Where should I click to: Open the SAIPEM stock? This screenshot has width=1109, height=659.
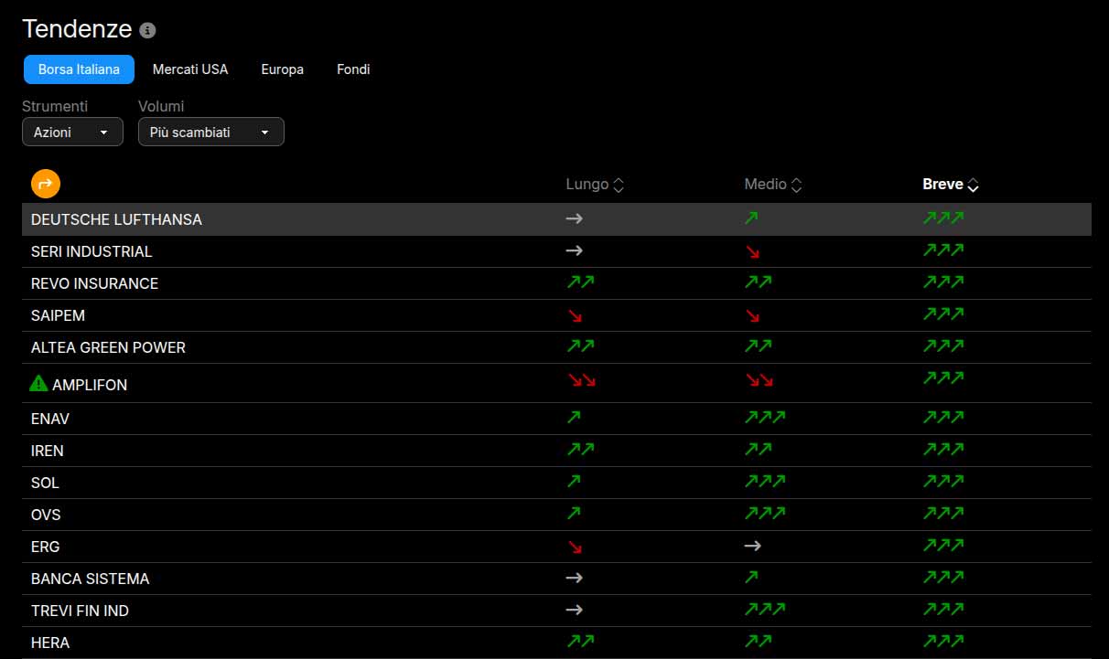coord(58,315)
